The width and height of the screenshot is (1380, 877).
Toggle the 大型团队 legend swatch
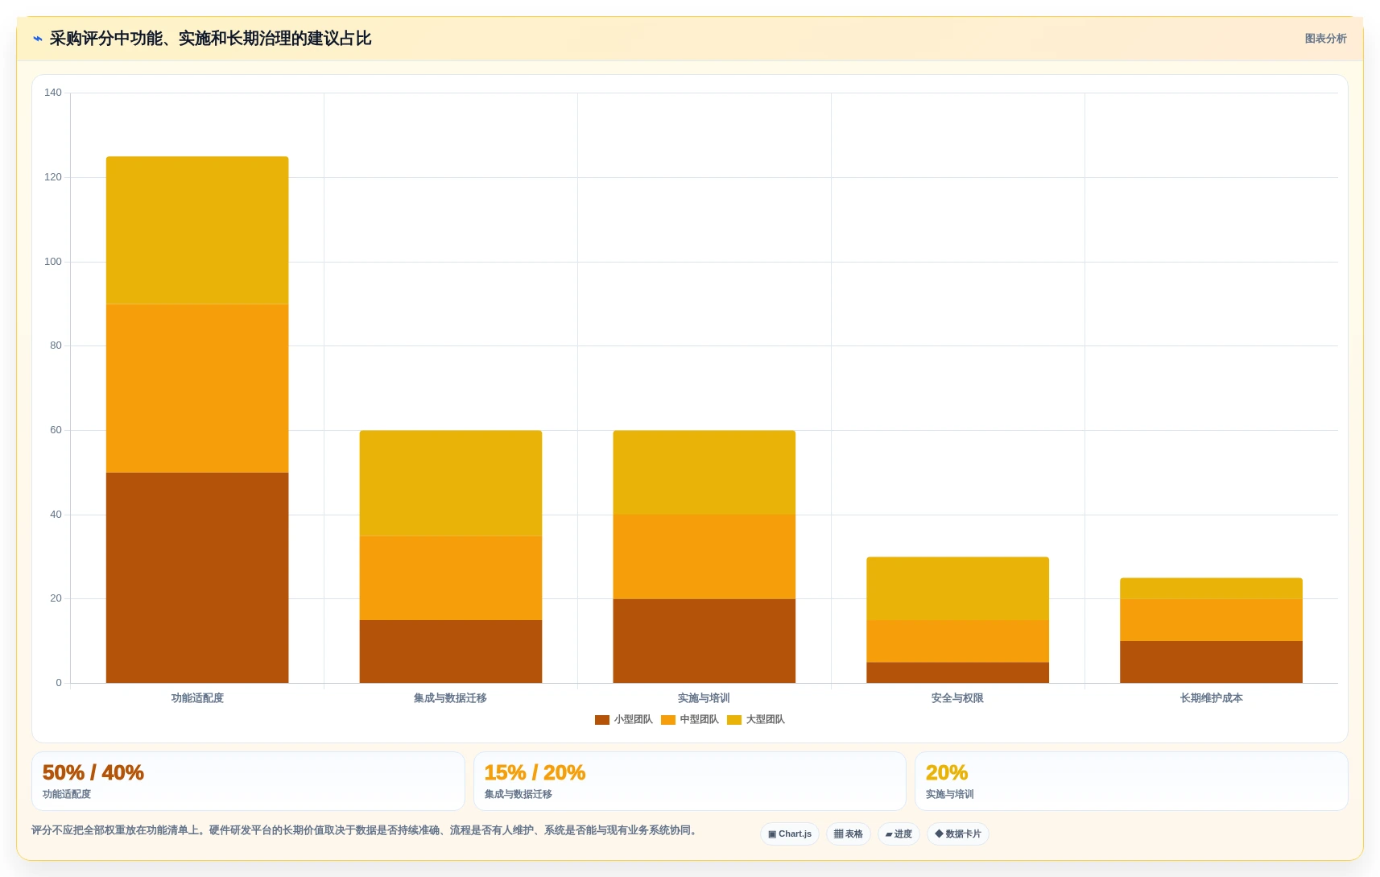coord(734,720)
